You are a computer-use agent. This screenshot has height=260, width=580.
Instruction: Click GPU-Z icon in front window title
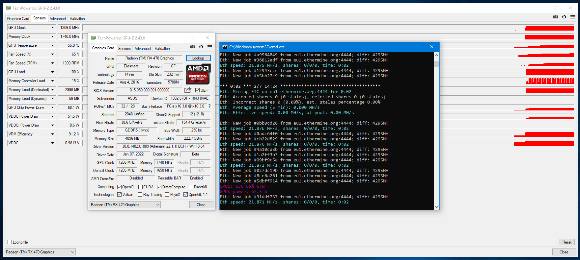point(94,38)
